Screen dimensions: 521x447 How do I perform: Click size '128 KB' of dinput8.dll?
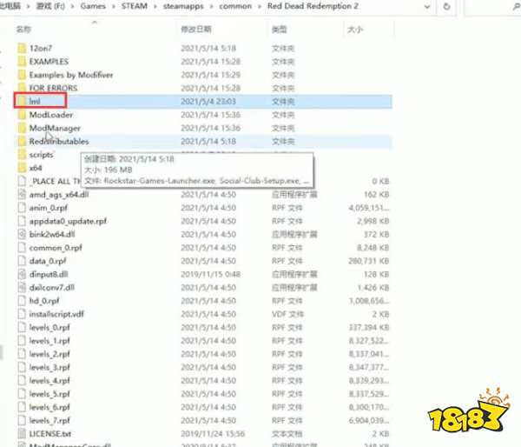(377, 274)
